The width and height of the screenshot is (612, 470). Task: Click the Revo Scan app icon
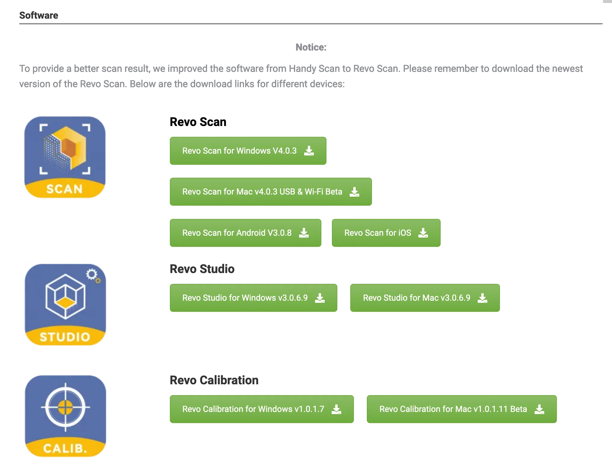tap(65, 157)
